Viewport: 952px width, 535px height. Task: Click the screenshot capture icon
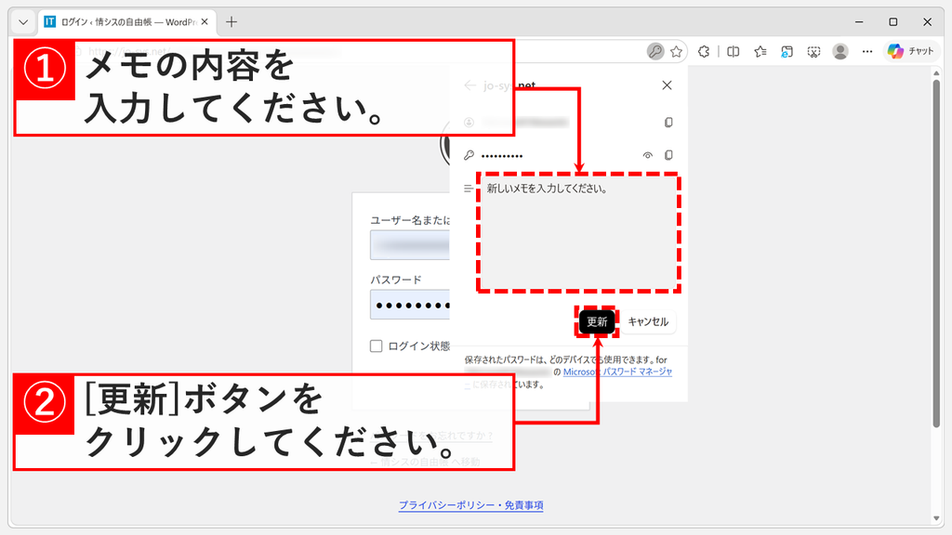pyautogui.click(x=813, y=52)
